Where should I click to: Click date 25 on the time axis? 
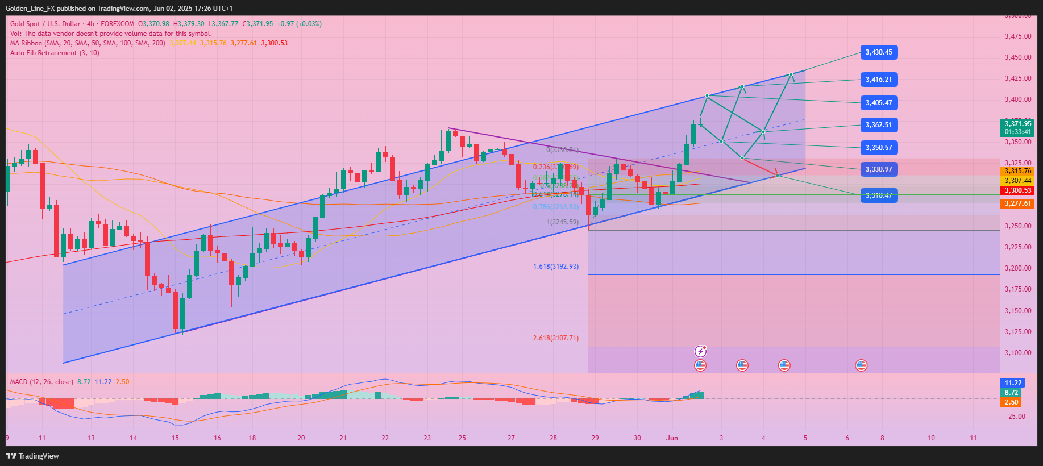pyautogui.click(x=462, y=438)
